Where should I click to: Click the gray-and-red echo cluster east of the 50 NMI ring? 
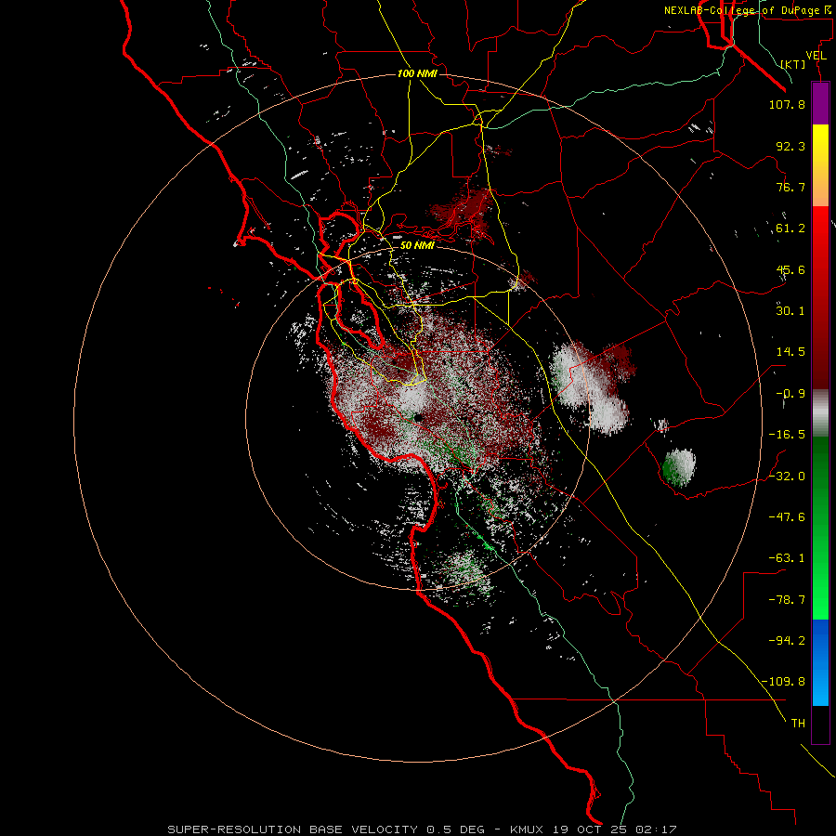pyautogui.click(x=592, y=387)
